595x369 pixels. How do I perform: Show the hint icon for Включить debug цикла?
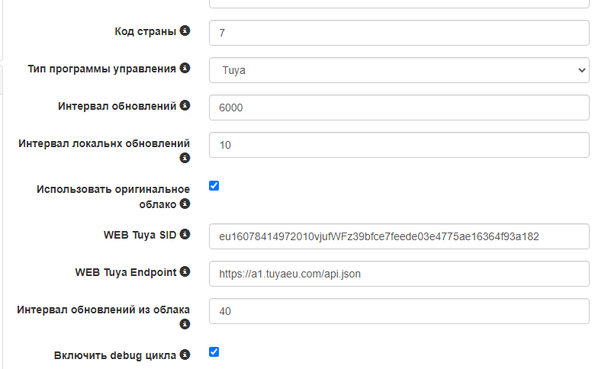(x=185, y=355)
